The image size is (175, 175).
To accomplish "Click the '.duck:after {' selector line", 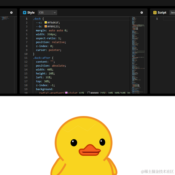I will [43, 58].
